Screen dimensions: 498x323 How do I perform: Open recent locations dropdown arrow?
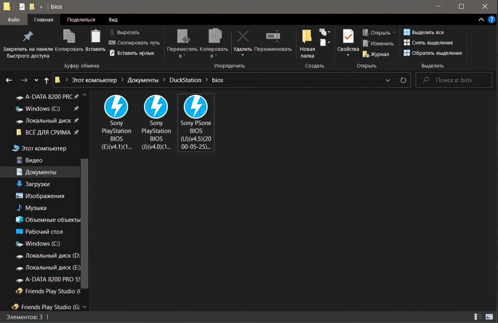[36, 80]
